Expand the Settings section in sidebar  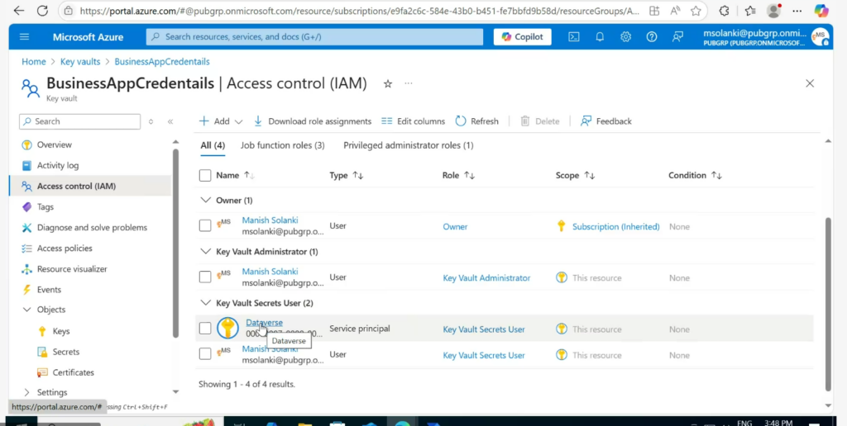click(x=26, y=392)
